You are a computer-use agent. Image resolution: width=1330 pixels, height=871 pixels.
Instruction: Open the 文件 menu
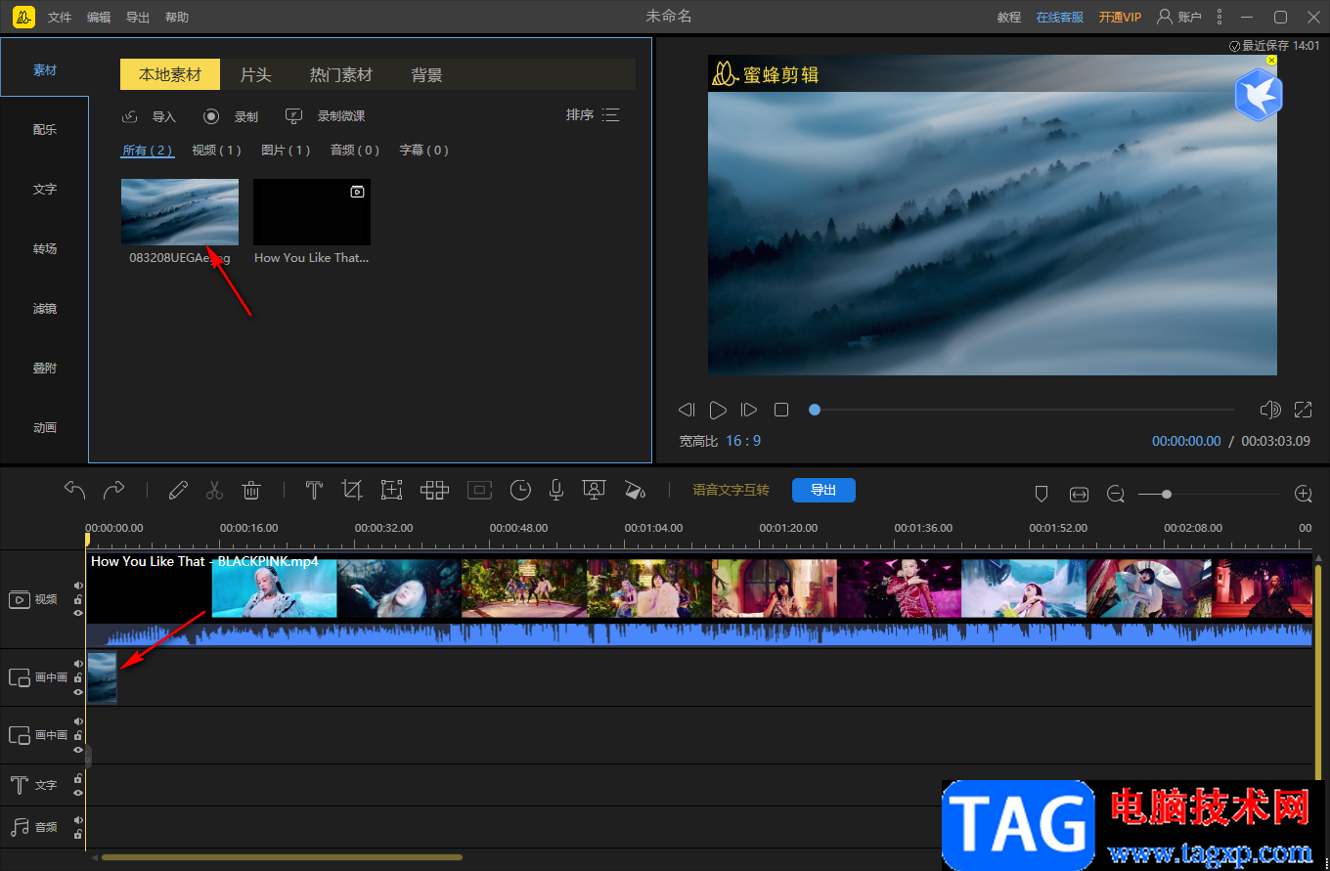pyautogui.click(x=60, y=18)
